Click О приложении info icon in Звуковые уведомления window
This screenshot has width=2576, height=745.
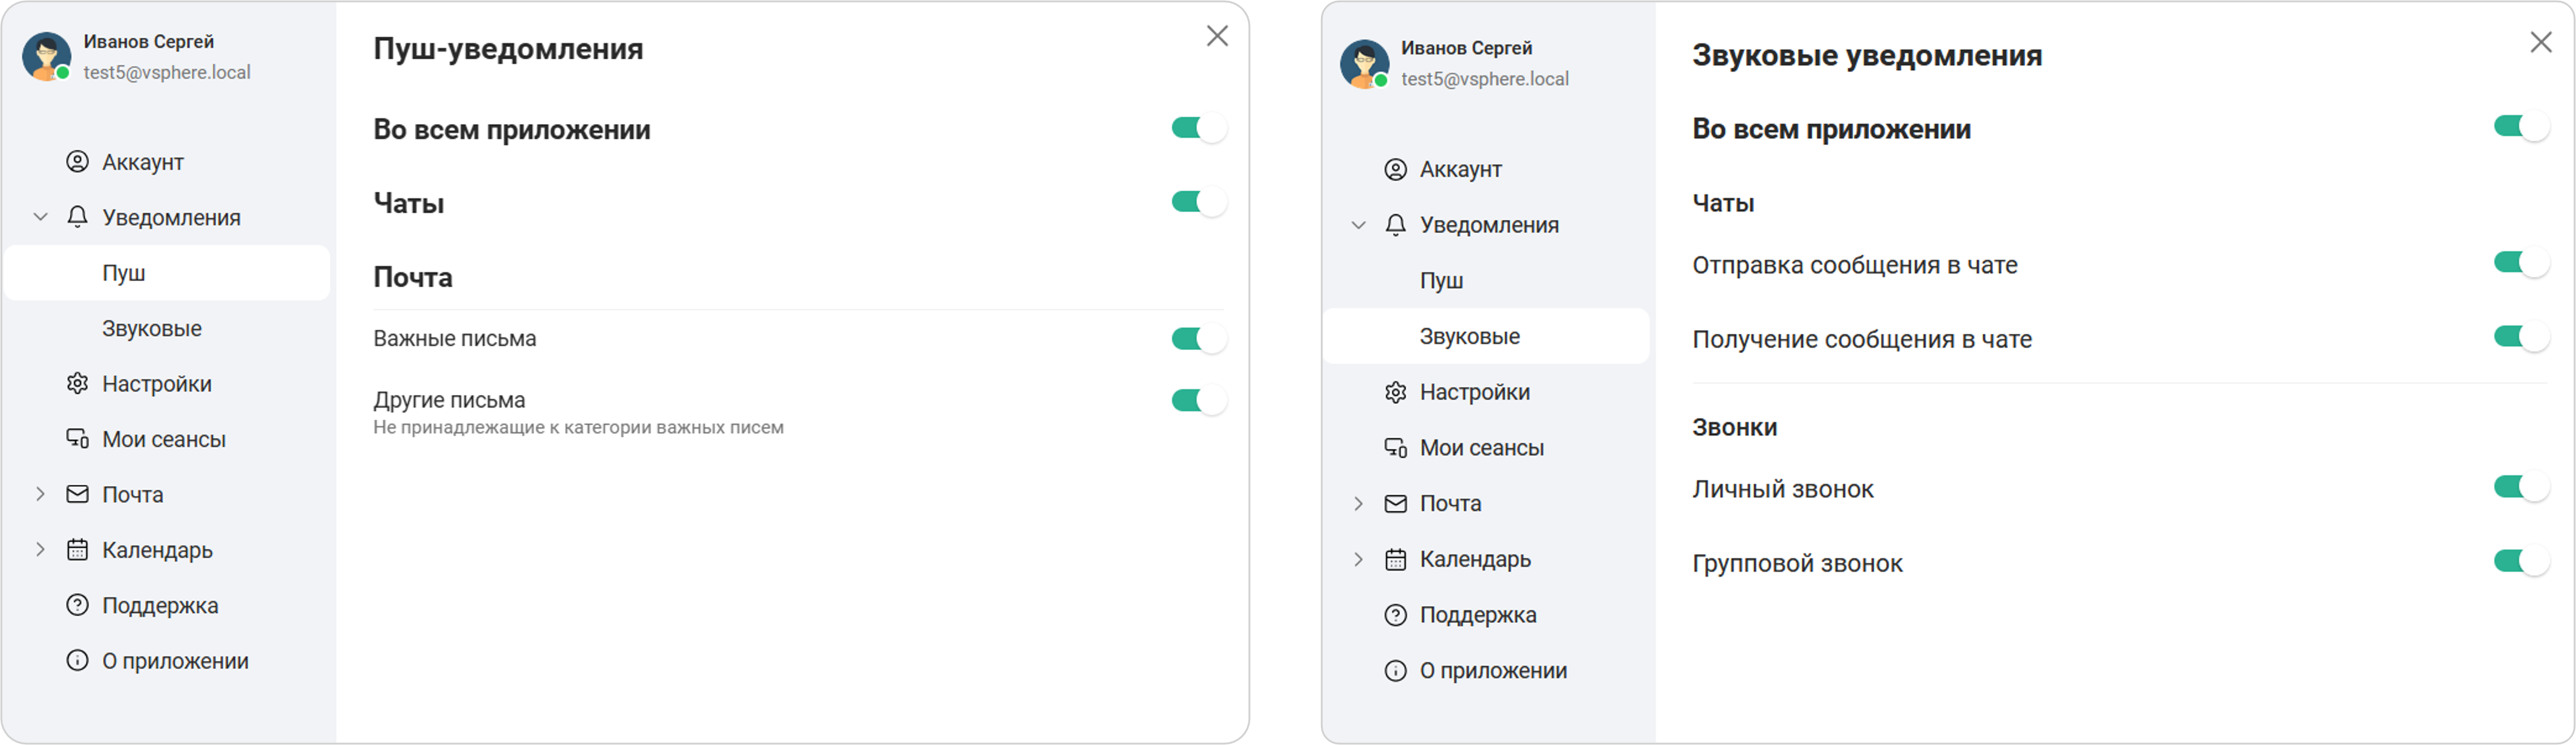click(1395, 671)
